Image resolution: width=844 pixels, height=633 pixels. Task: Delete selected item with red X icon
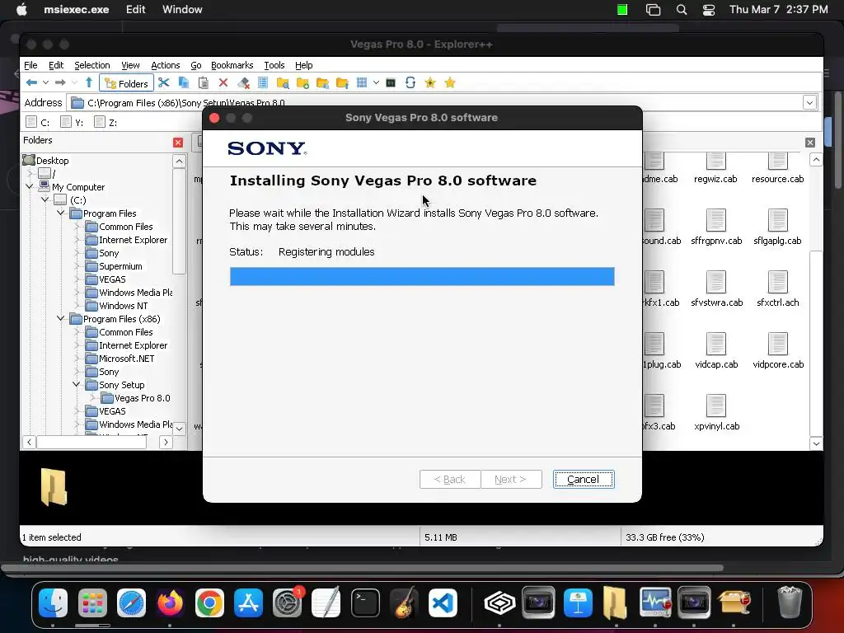[x=223, y=83]
